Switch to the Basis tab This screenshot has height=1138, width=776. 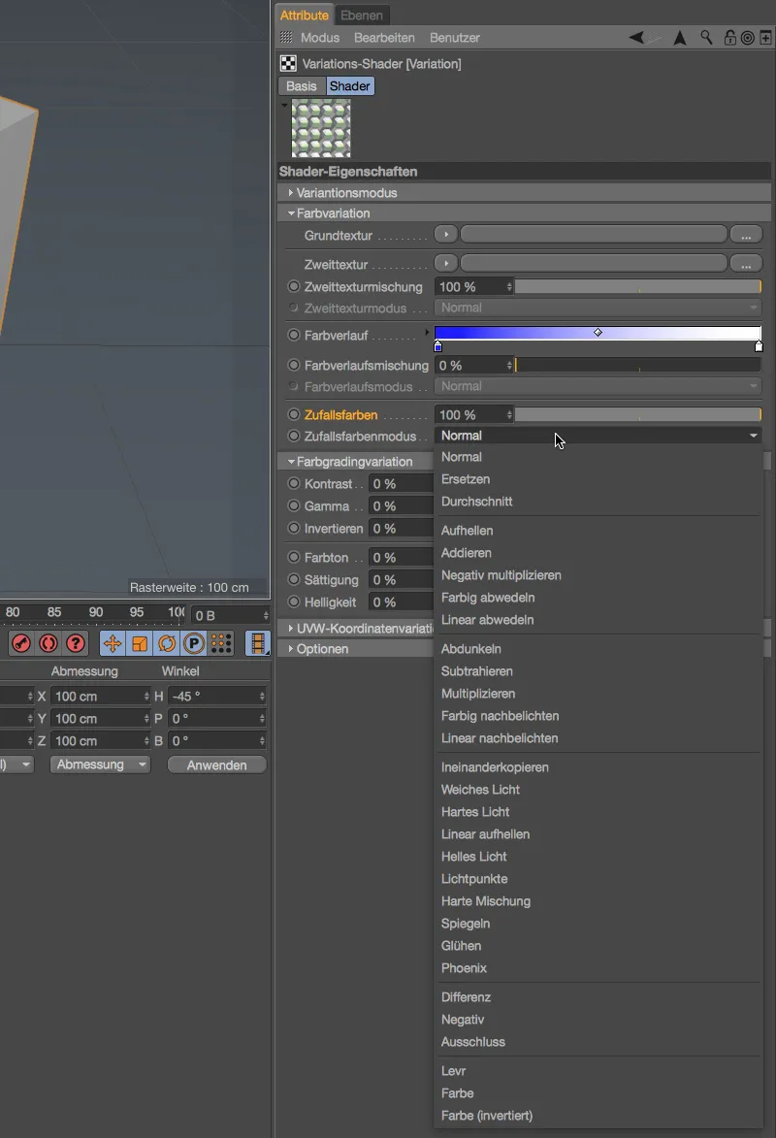point(302,86)
